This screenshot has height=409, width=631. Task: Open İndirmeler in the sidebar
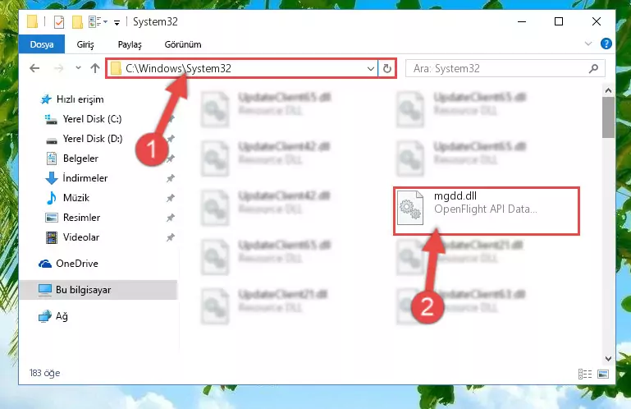point(85,178)
